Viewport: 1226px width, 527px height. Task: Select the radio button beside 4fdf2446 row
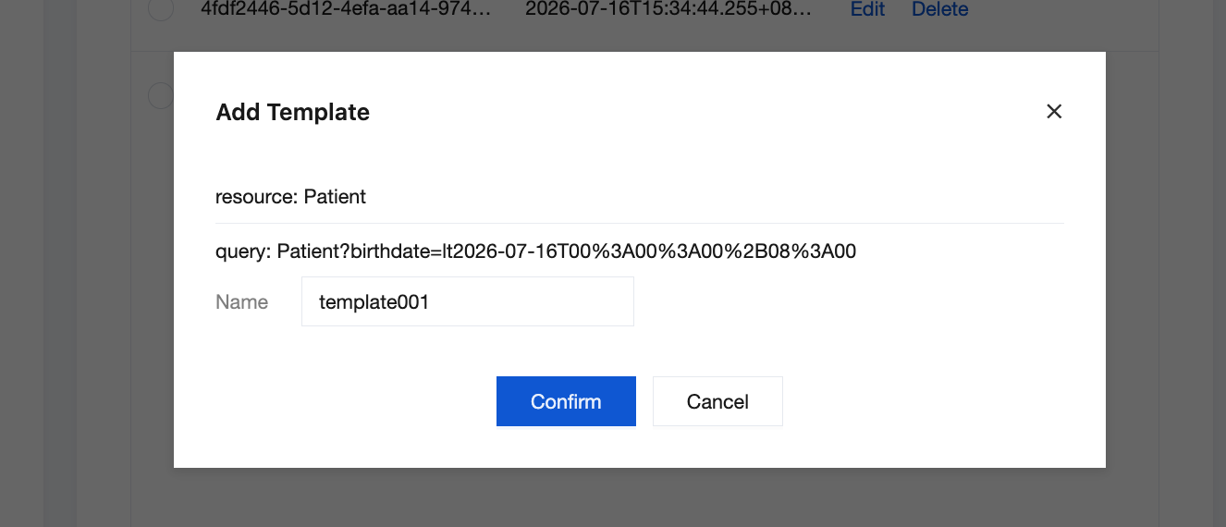(161, 8)
